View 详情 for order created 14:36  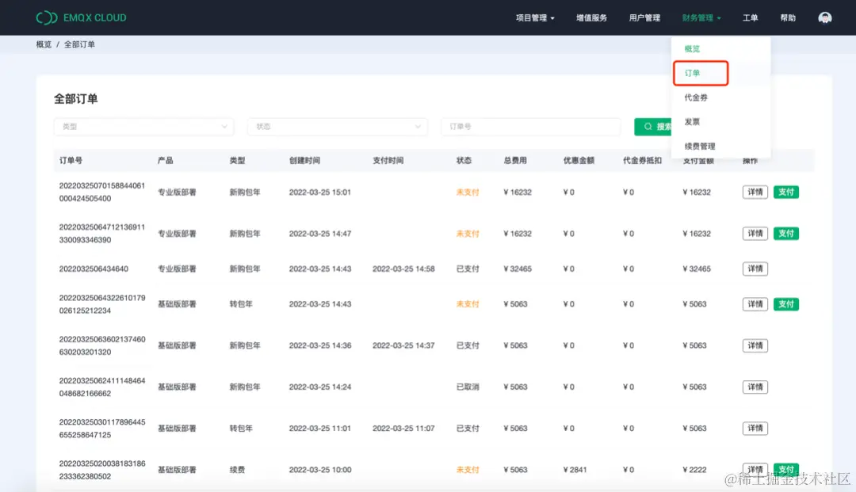coord(755,345)
